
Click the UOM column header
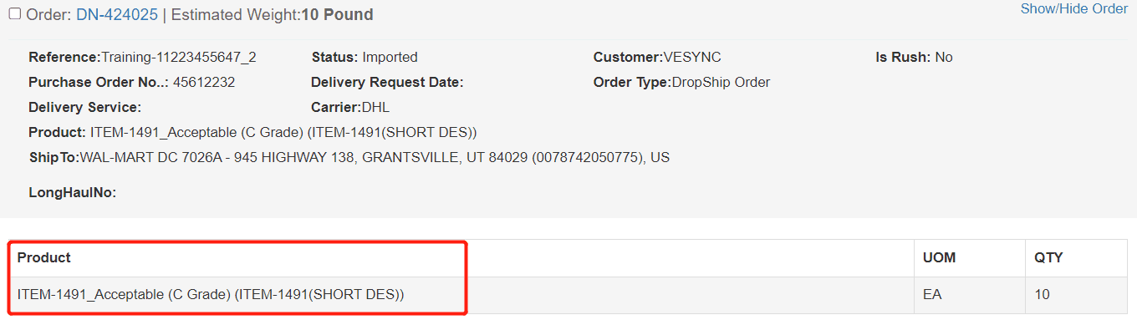(x=938, y=257)
